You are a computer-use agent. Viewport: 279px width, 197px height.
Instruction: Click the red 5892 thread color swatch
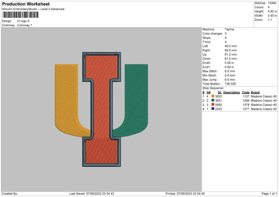pyautogui.click(x=213, y=105)
